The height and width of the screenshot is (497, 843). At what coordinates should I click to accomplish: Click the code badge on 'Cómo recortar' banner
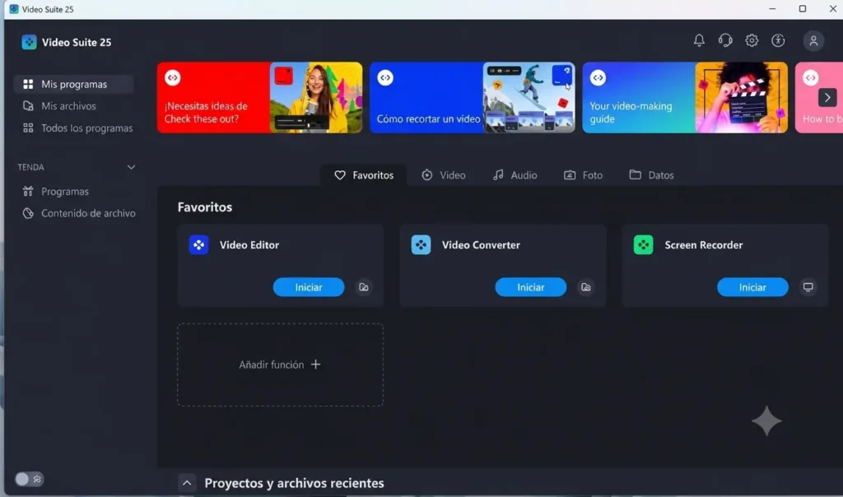coord(385,78)
